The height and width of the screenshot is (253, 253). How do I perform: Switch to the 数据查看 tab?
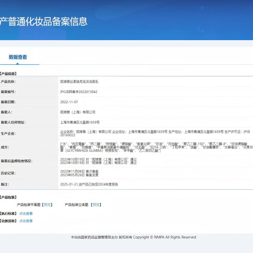[x=18, y=57]
